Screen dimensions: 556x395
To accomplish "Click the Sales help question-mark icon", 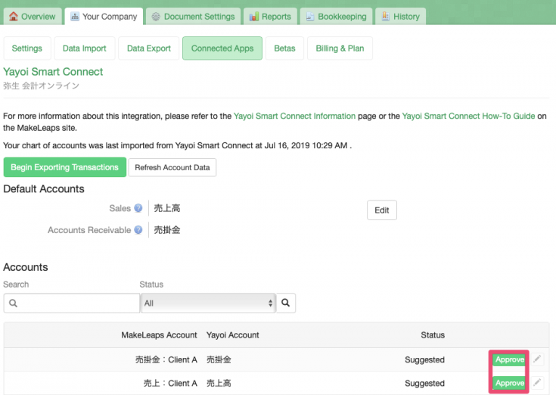I will (x=138, y=208).
